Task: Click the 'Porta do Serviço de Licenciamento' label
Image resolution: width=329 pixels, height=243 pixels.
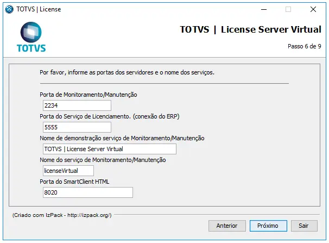Action: coord(110,116)
